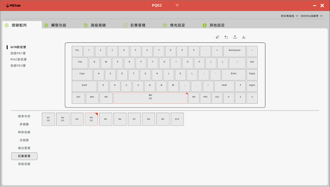Select the Z key on keyboard layout
The height and width of the screenshot is (187, 330).
(x=103, y=86)
